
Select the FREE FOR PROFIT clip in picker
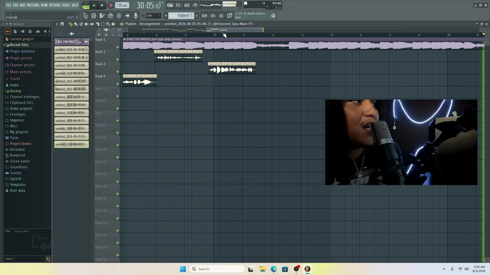72,42
